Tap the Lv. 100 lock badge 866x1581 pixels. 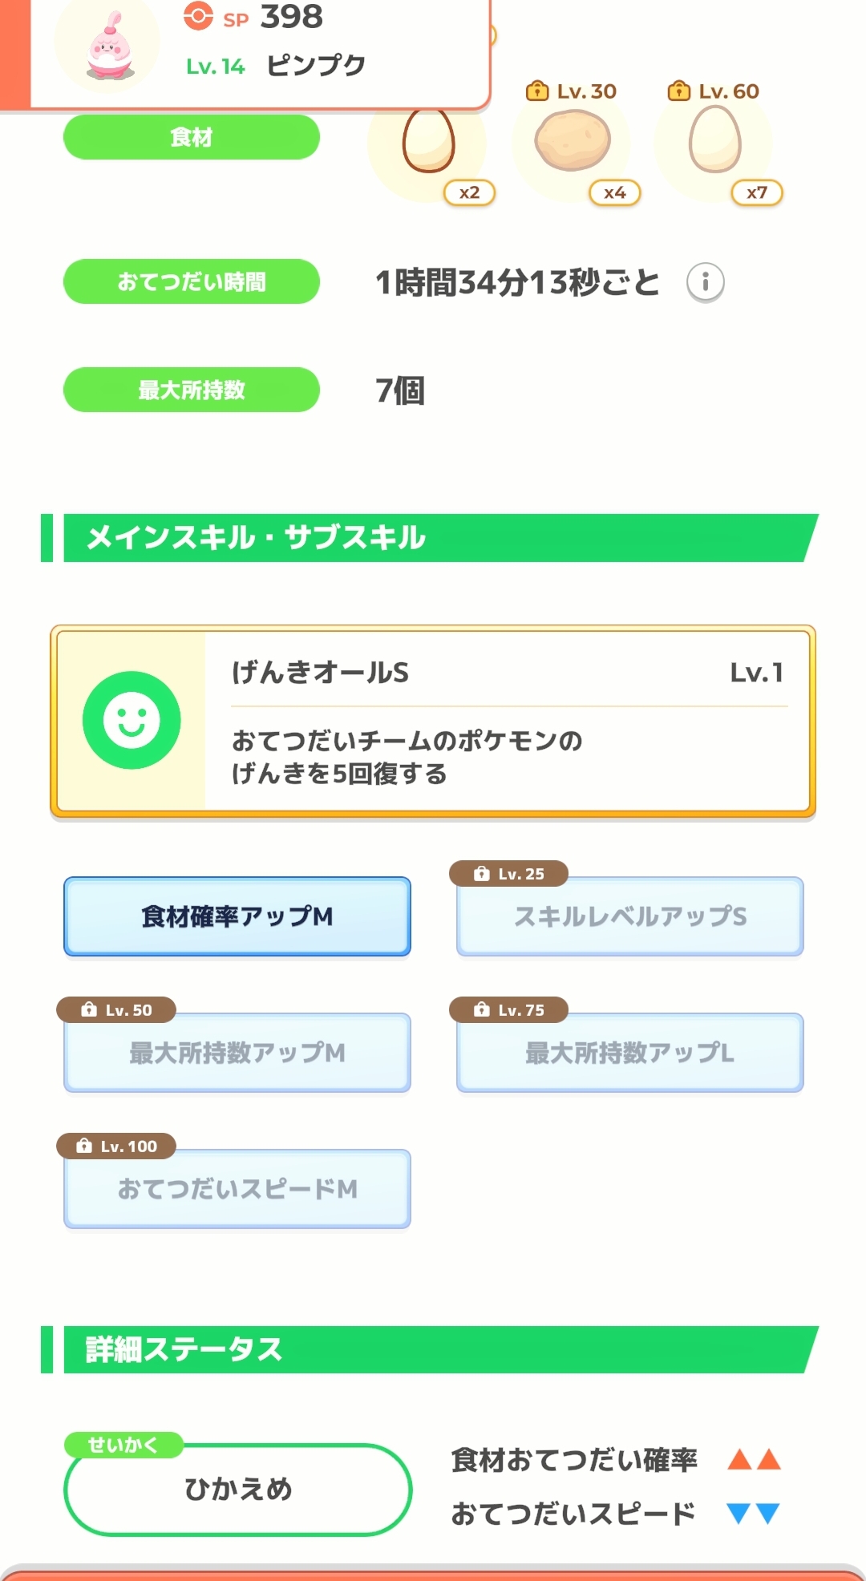pyautogui.click(x=117, y=1146)
